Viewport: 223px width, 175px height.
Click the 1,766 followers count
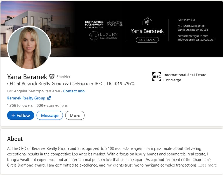[20, 105]
